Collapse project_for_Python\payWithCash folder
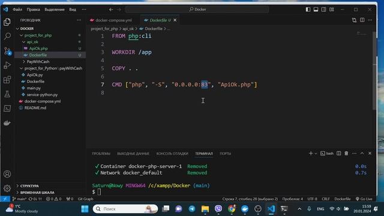384x216 pixels. [x=22, y=68]
